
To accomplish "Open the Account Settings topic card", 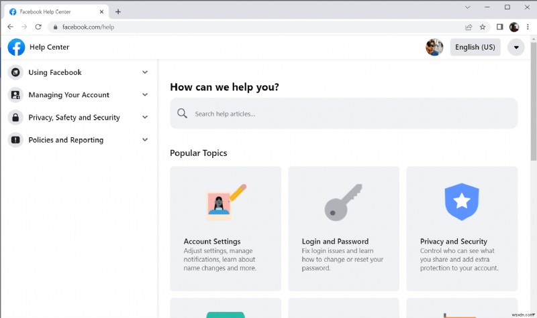I will (226, 228).
